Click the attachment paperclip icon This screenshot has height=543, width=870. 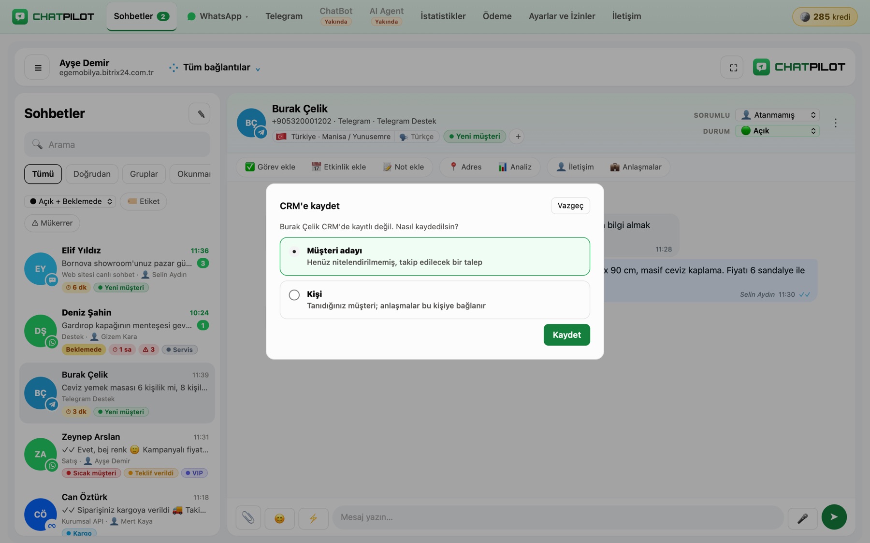tap(248, 517)
